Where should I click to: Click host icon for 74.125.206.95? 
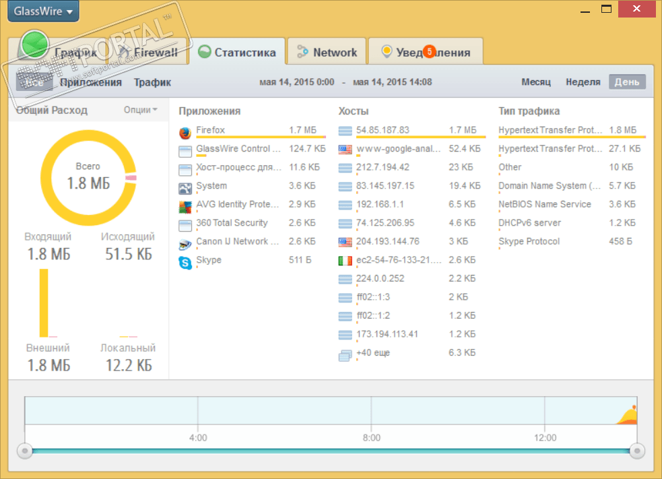tap(345, 224)
